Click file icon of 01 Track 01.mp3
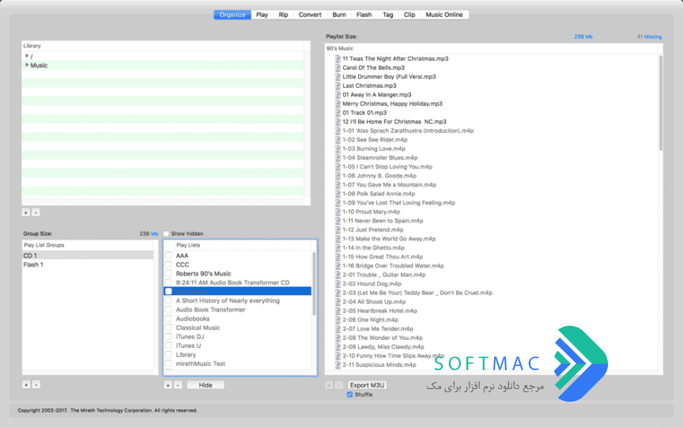683x427 pixels. pos(338,112)
